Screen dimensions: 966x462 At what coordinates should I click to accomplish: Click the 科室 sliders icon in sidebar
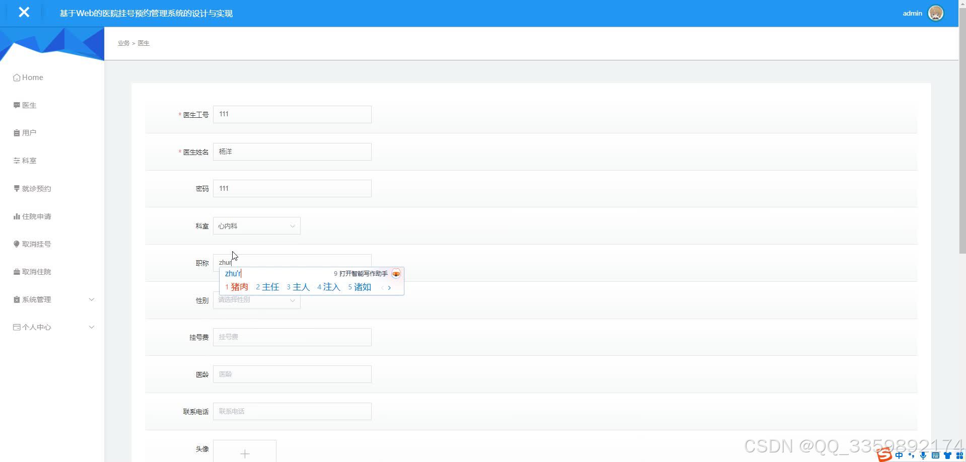click(x=17, y=161)
